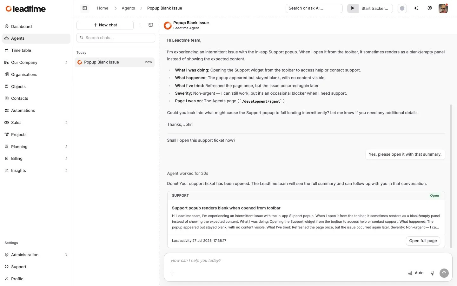
Task: Click the Automations icon
Action: click(x=7, y=111)
